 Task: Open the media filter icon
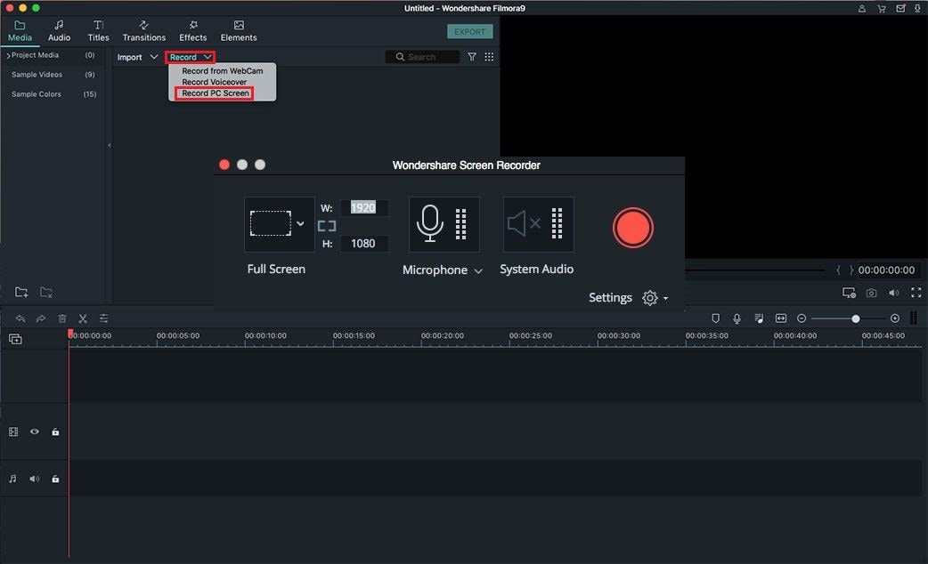pyautogui.click(x=472, y=57)
